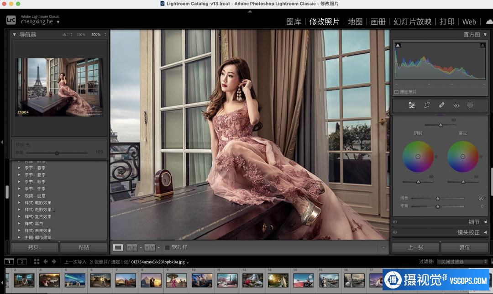Select the Loupe view rectangle icon
Image resolution: width=493 pixels, height=294 pixels.
pos(118,247)
